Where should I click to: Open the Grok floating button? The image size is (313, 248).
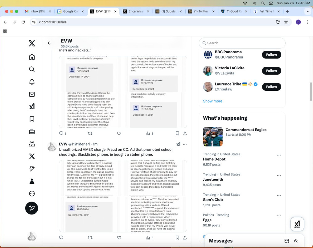(297, 224)
